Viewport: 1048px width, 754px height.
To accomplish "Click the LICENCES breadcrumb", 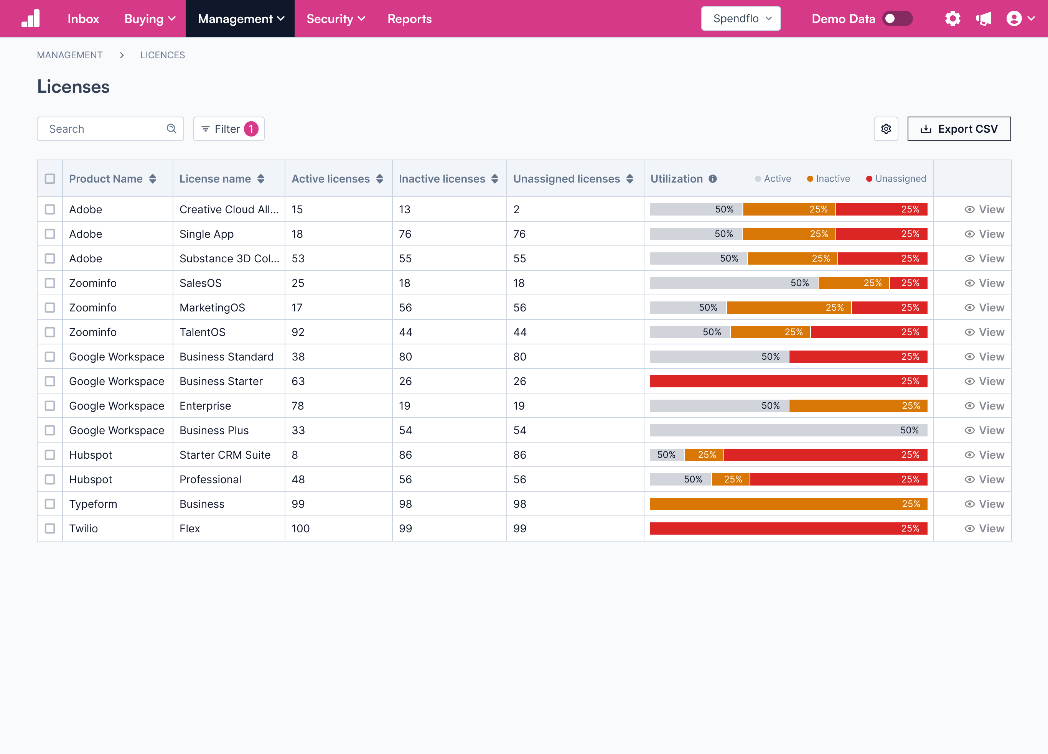I will coord(163,55).
